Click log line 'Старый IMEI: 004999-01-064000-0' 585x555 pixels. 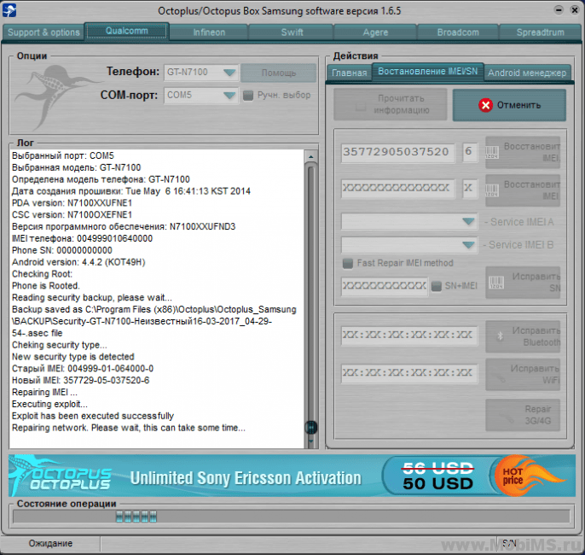(83, 369)
